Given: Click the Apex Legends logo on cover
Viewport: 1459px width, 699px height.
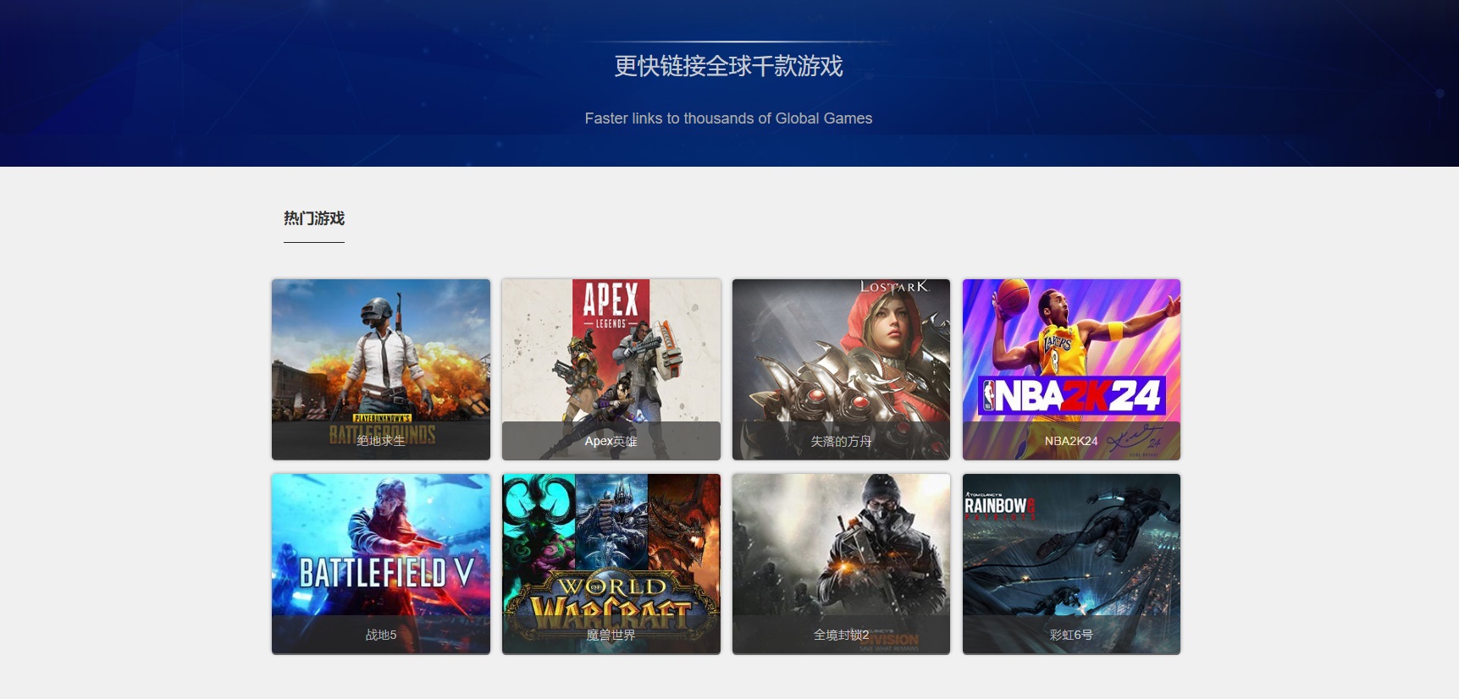Looking at the screenshot, I should (611, 306).
